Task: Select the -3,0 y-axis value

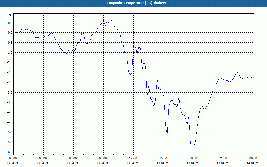Action: pos(9,93)
